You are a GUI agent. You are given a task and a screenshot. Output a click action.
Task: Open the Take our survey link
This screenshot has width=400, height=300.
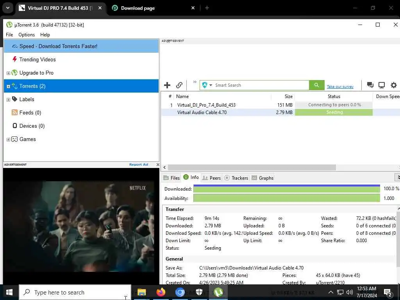point(340,87)
